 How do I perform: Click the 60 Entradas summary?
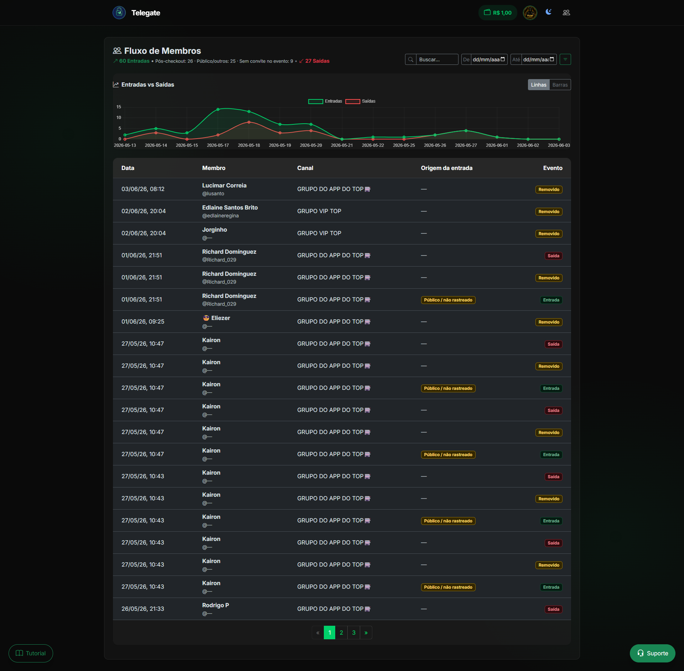pyautogui.click(x=131, y=61)
